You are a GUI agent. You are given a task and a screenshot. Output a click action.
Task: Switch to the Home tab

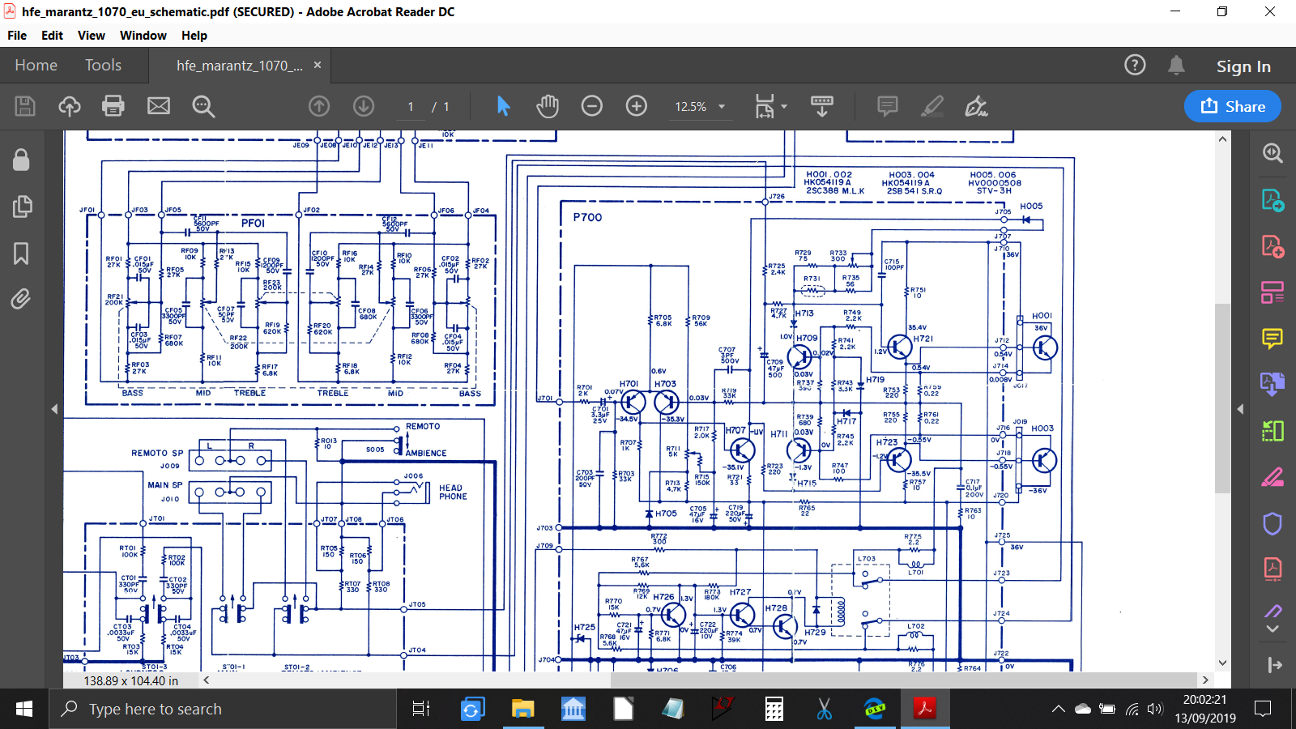click(x=36, y=65)
